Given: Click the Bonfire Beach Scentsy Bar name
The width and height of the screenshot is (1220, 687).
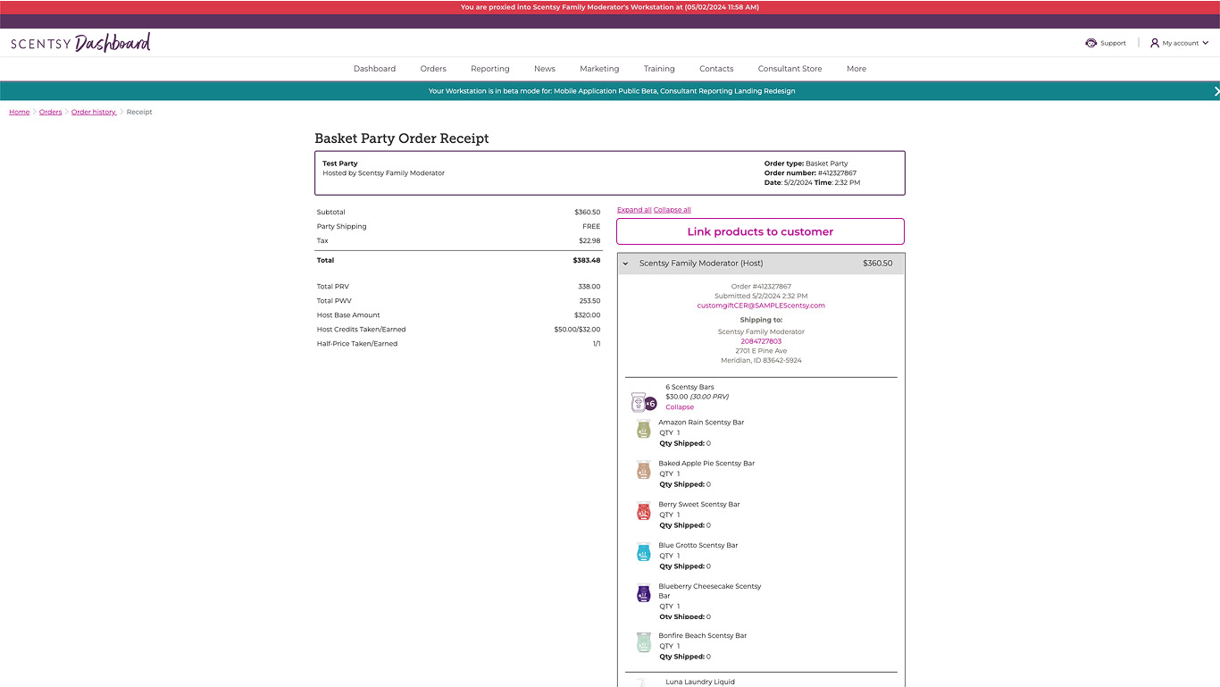Looking at the screenshot, I should click(703, 636).
